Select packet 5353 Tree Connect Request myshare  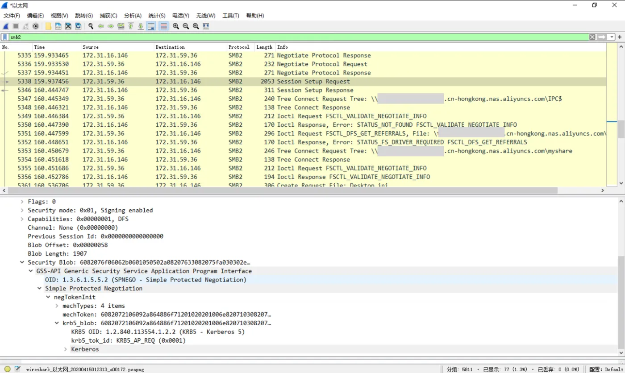(303, 151)
